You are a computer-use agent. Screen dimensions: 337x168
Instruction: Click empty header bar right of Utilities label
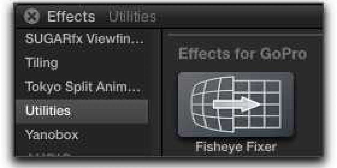239,17
